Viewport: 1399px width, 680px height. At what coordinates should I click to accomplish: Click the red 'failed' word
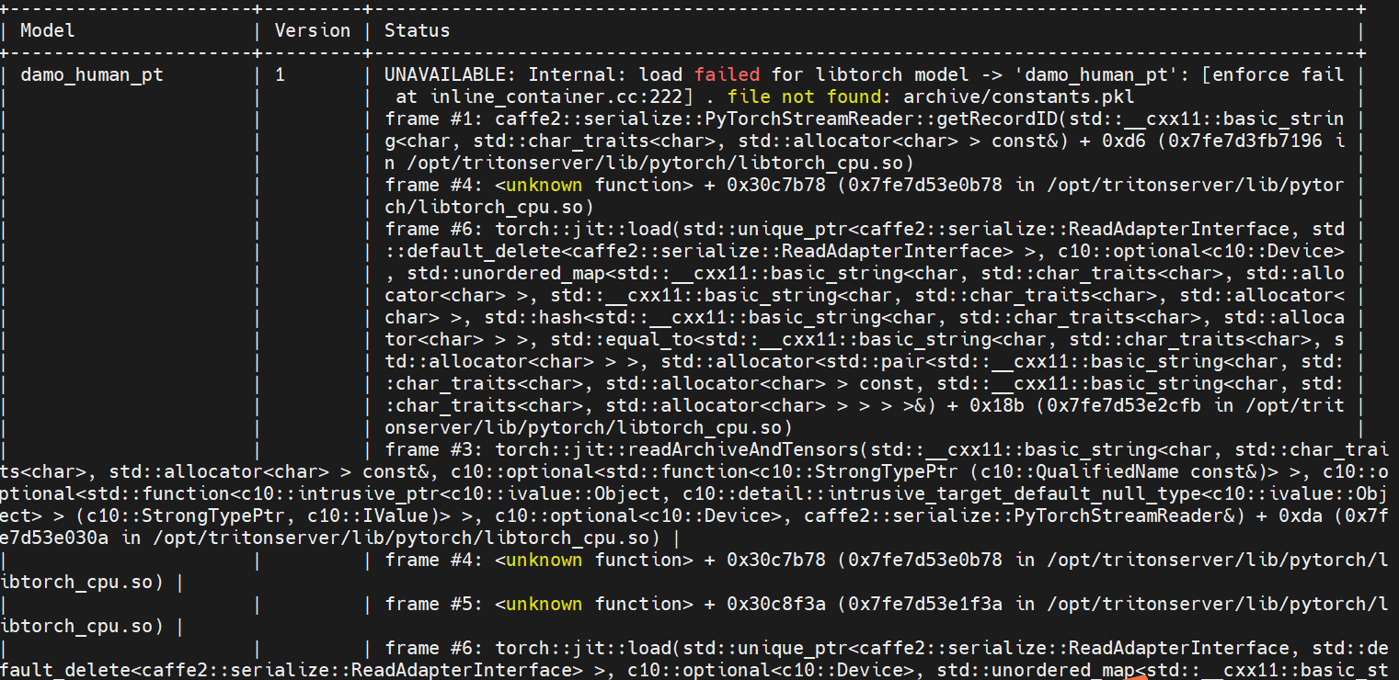[x=728, y=74]
